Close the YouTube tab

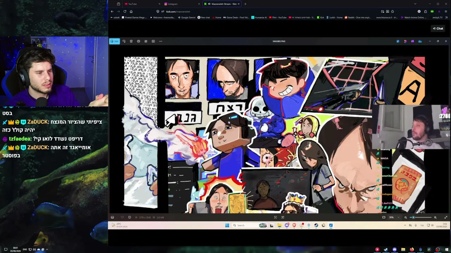click(x=160, y=4)
